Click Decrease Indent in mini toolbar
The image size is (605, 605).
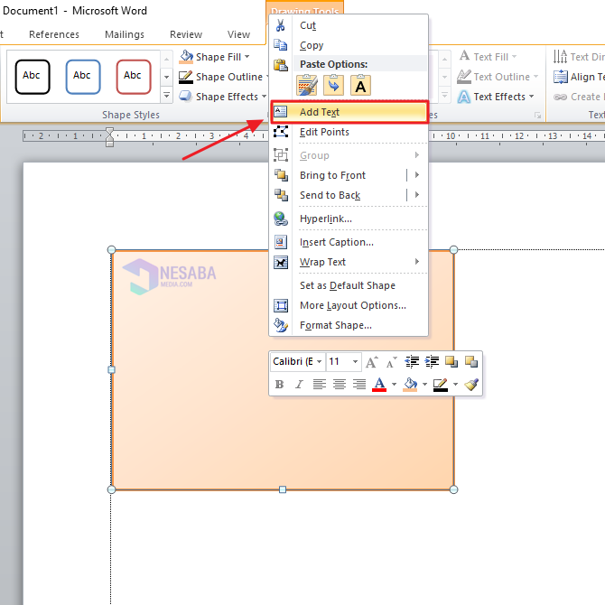[412, 362]
